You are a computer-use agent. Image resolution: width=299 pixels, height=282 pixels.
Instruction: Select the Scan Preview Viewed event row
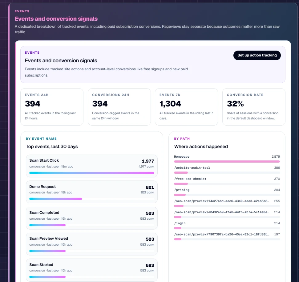tap(92, 244)
